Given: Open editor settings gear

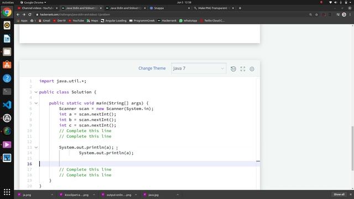Looking at the screenshot, I should (252, 69).
